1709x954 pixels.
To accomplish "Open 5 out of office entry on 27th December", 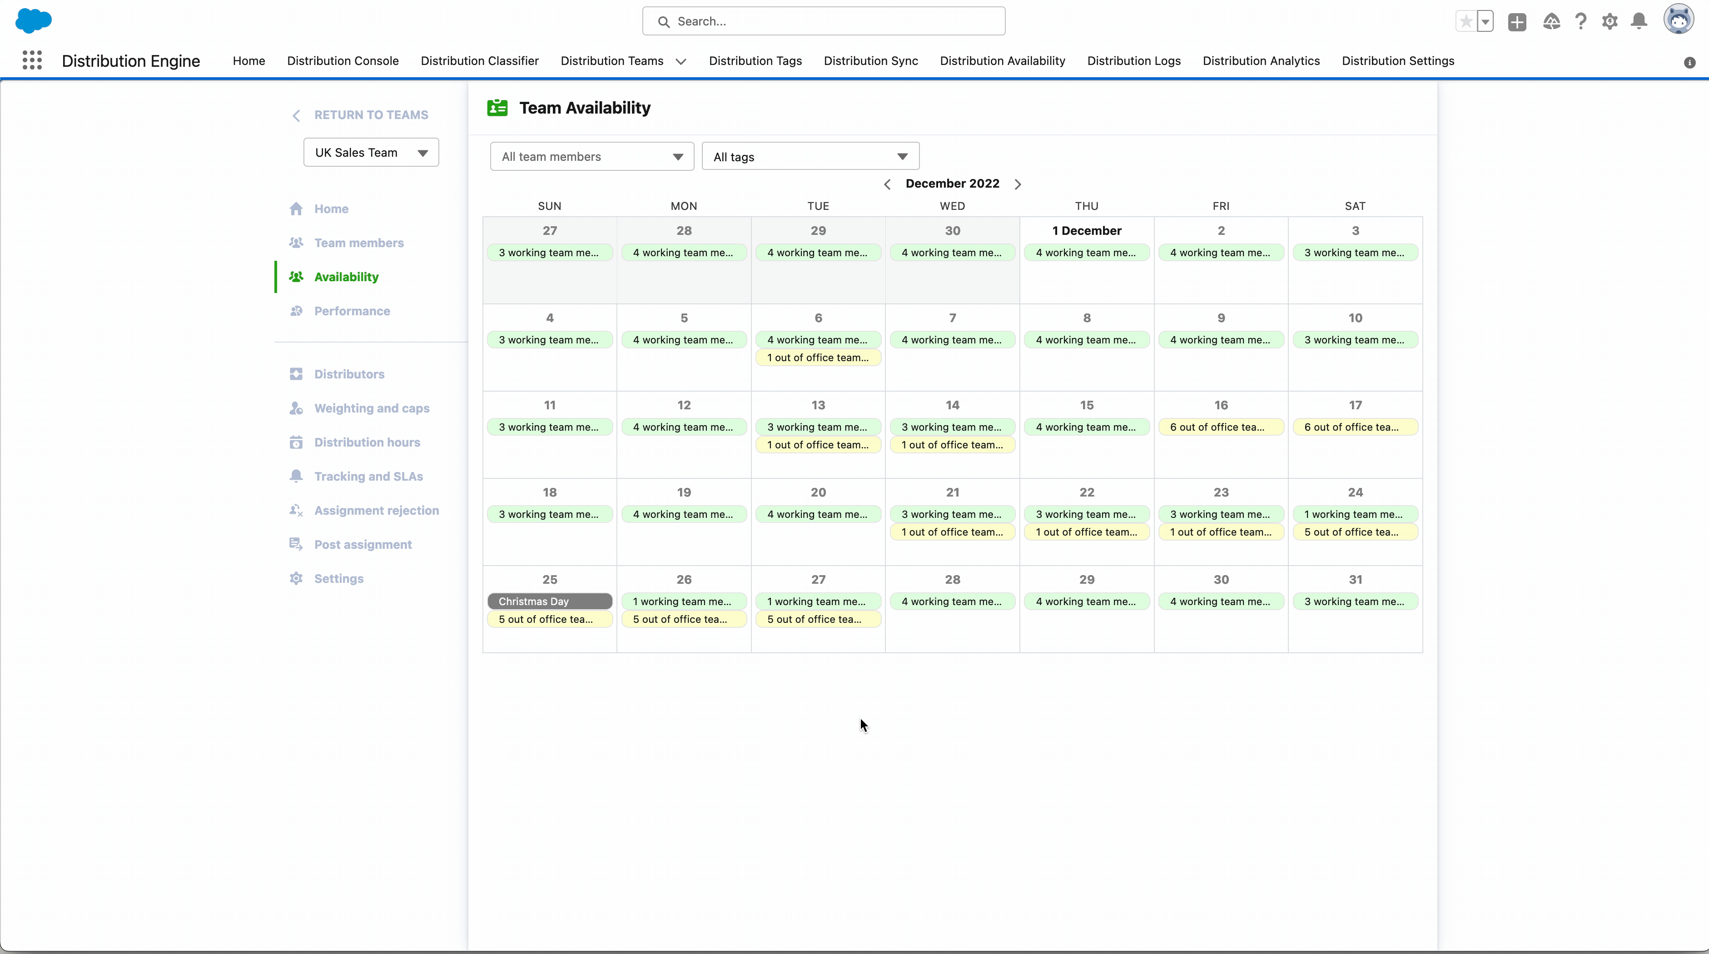I will [x=818, y=619].
